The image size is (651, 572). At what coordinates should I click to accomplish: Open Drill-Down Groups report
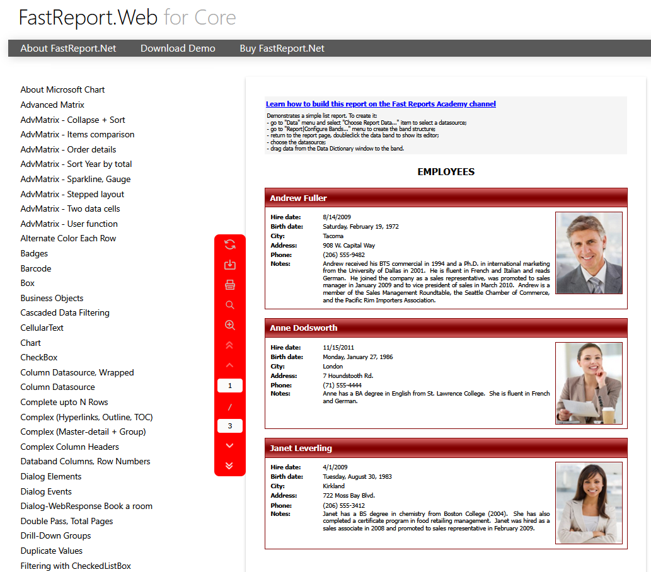click(55, 535)
